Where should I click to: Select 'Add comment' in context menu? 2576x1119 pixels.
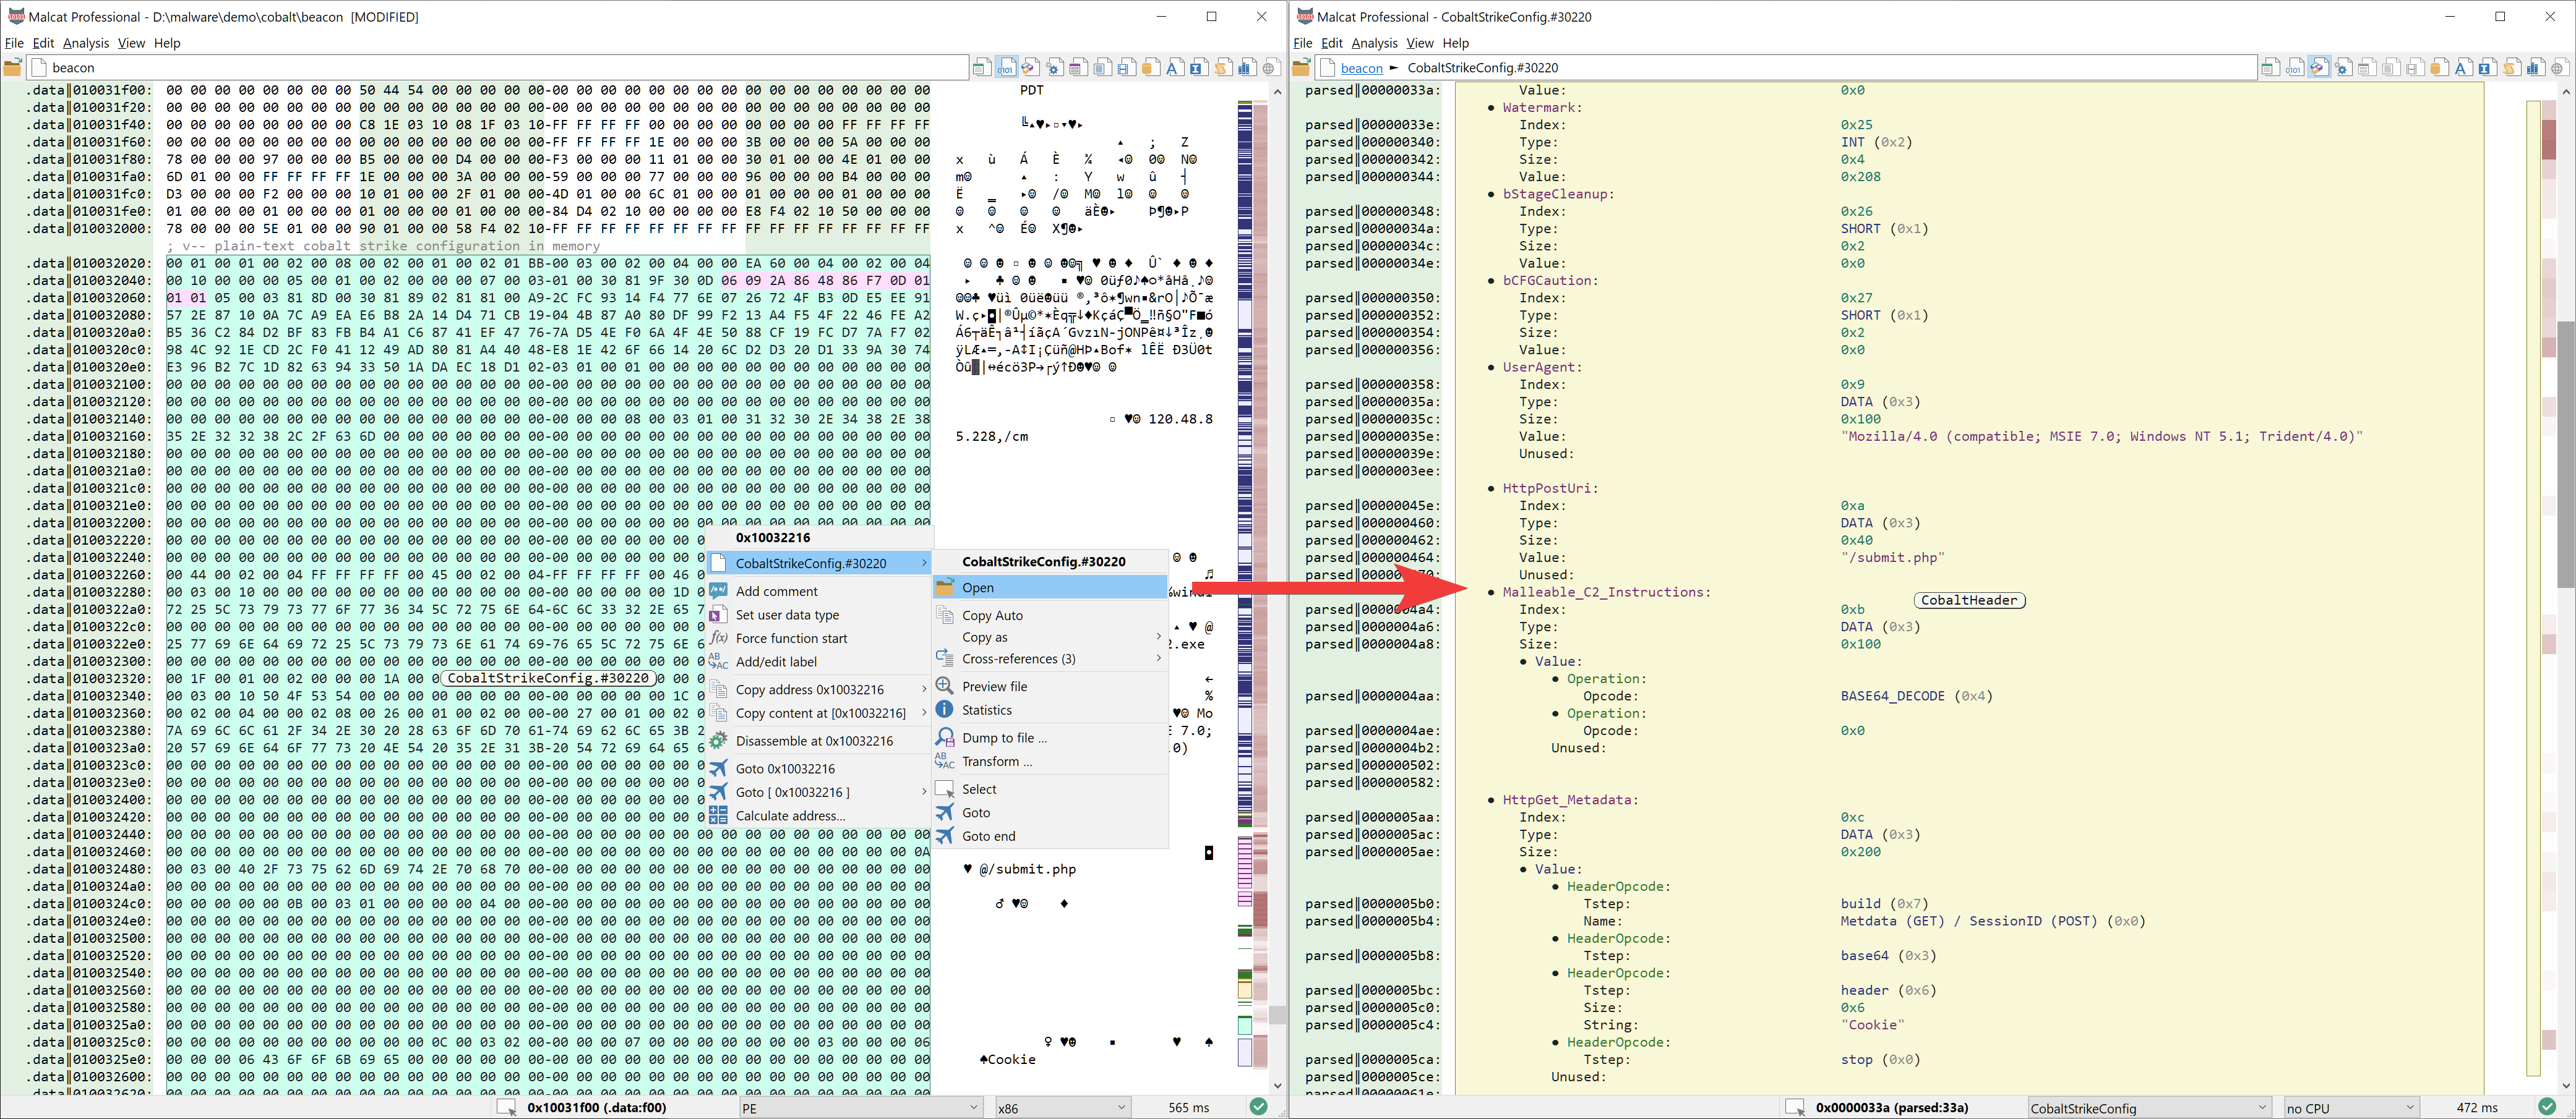[818, 592]
